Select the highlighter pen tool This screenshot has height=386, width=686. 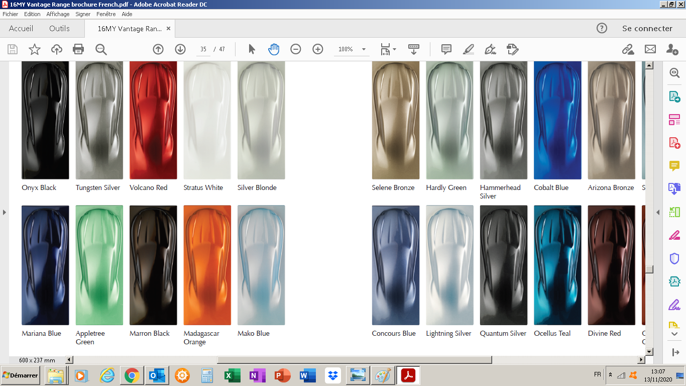click(x=468, y=49)
